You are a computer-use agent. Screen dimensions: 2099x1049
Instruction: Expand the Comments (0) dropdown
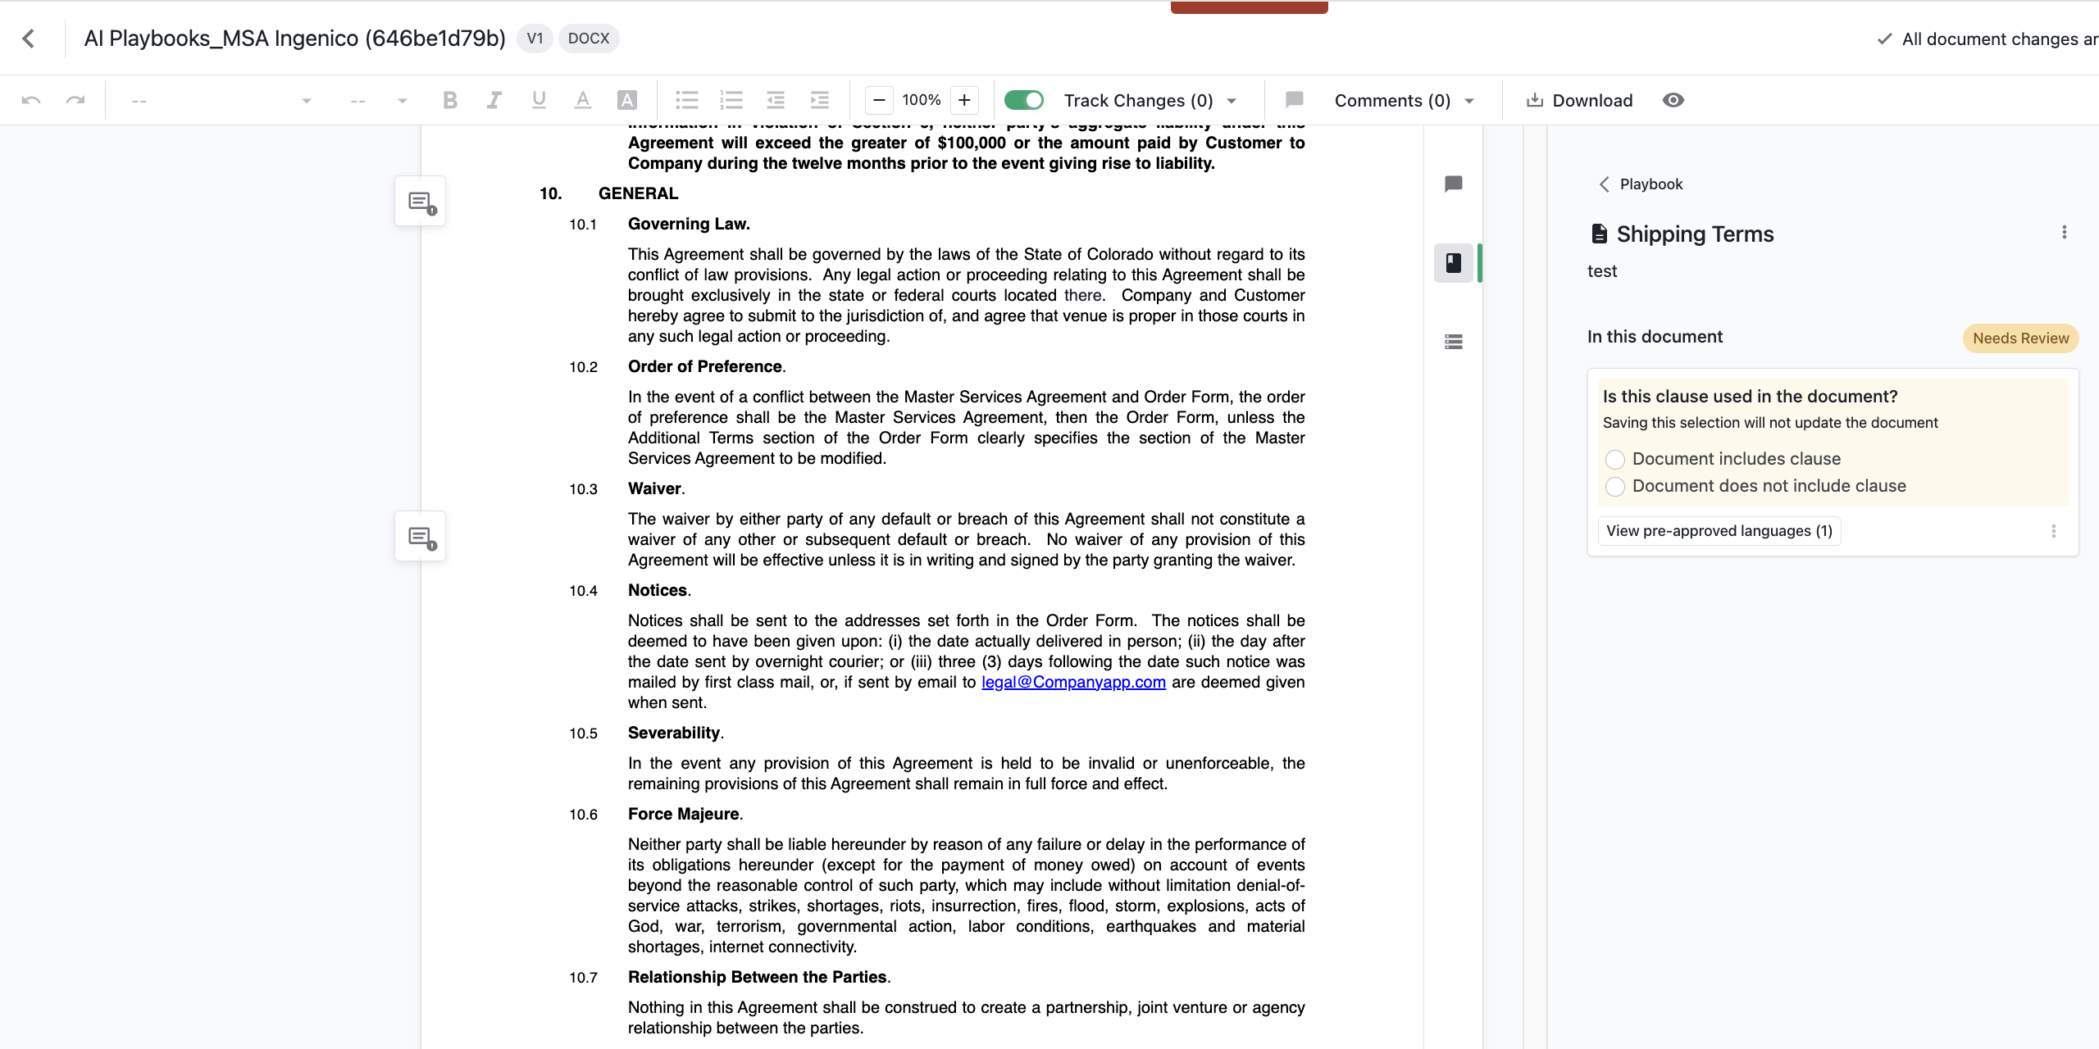[x=1469, y=101]
